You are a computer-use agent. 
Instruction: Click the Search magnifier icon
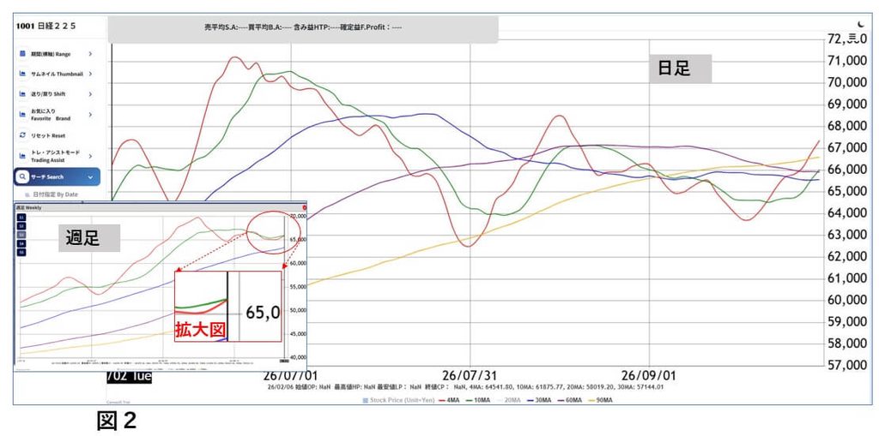21,176
